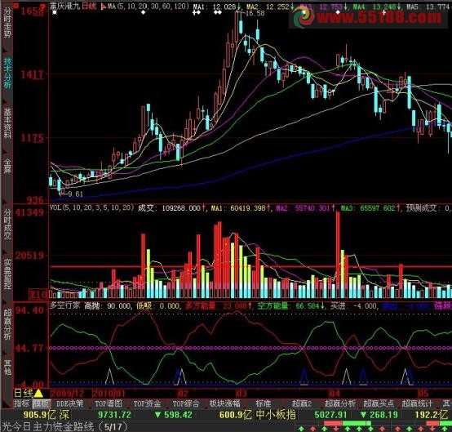The image size is (452, 432).
Task: Click the 深 index value 9731.72
Action: point(114,415)
